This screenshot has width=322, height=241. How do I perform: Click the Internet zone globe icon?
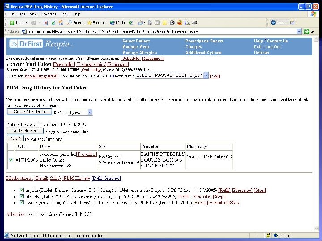coord(275,236)
